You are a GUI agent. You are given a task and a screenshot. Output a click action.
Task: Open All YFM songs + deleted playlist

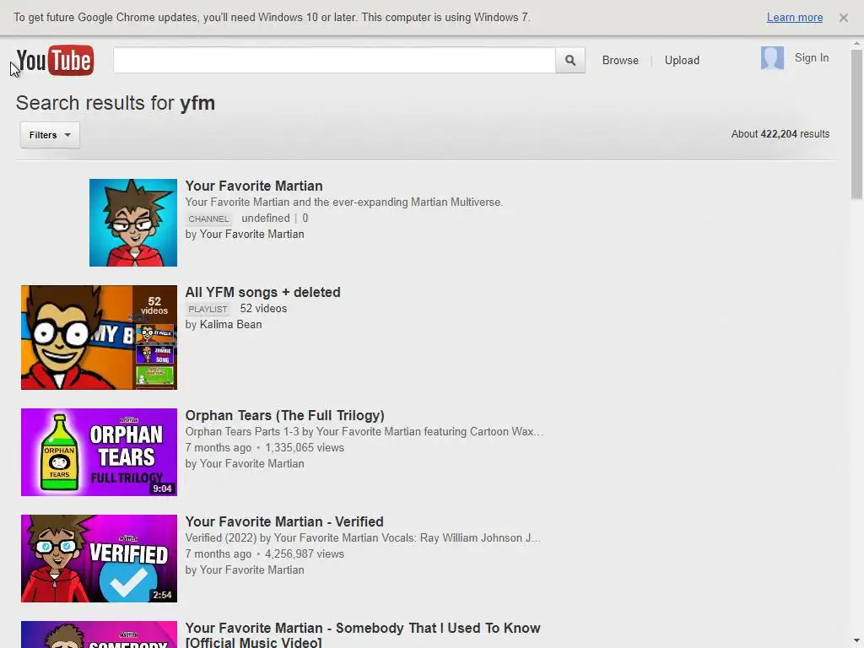pos(263,292)
